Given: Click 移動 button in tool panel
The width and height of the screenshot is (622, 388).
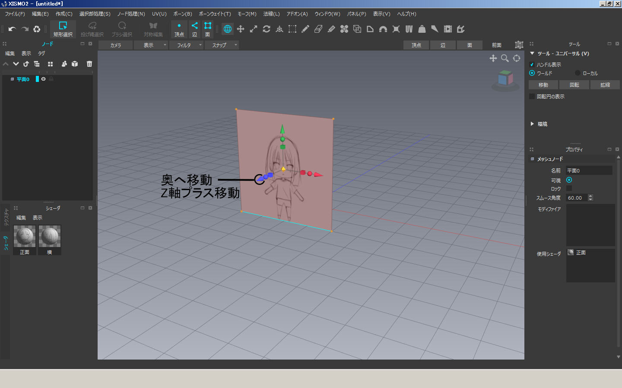Looking at the screenshot, I should [543, 85].
